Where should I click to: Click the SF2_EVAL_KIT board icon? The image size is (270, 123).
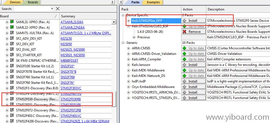[x=12, y=49]
